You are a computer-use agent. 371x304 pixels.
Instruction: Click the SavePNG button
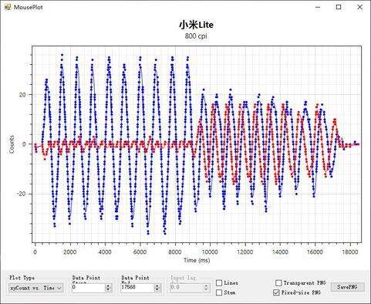tap(347, 287)
